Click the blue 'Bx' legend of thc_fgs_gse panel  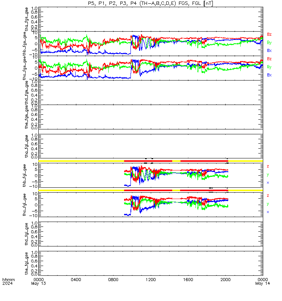click(269, 75)
